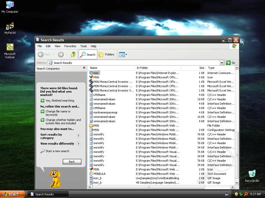Screen dimensions: 265x198
Task: Click the magnifier tray icon
Action: 246,194
